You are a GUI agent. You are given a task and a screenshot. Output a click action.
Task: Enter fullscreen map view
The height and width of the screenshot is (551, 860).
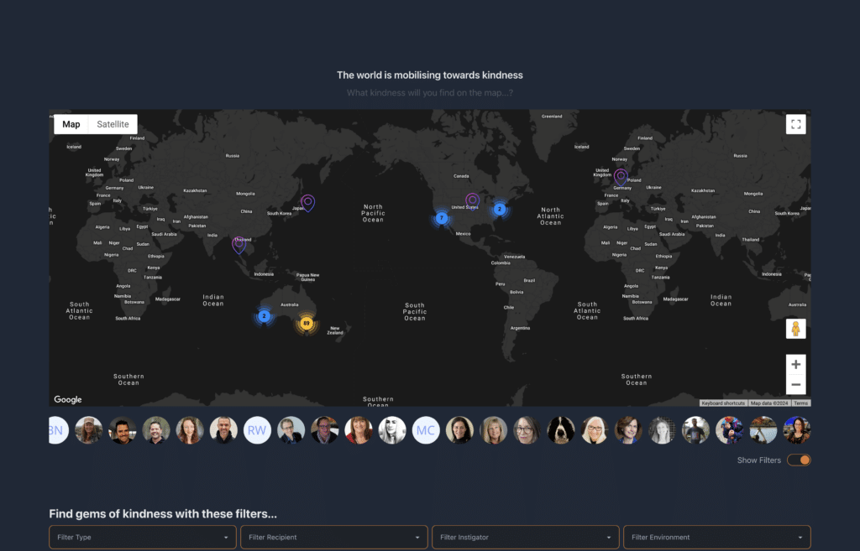coord(796,125)
